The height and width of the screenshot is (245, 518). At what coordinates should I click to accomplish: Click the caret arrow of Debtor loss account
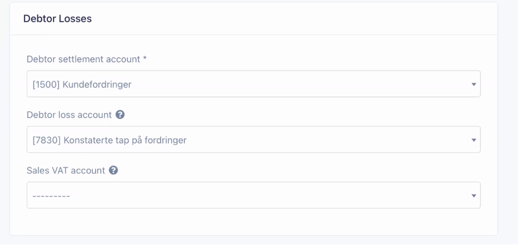pyautogui.click(x=473, y=140)
